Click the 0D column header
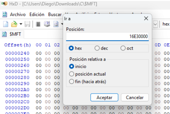This screenshot has height=114, width=170. [x=158, y=45]
